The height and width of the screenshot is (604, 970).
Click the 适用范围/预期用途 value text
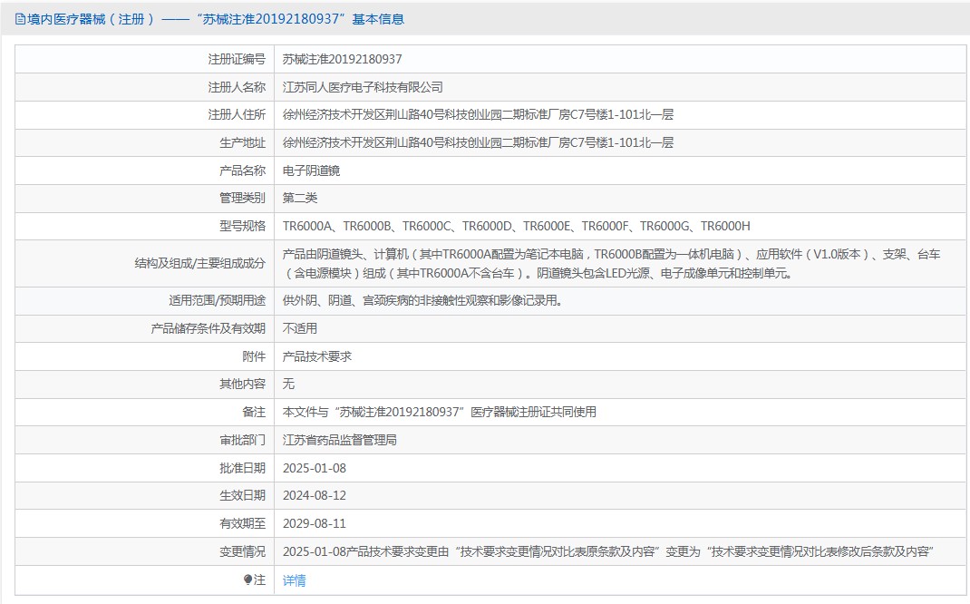(422, 301)
